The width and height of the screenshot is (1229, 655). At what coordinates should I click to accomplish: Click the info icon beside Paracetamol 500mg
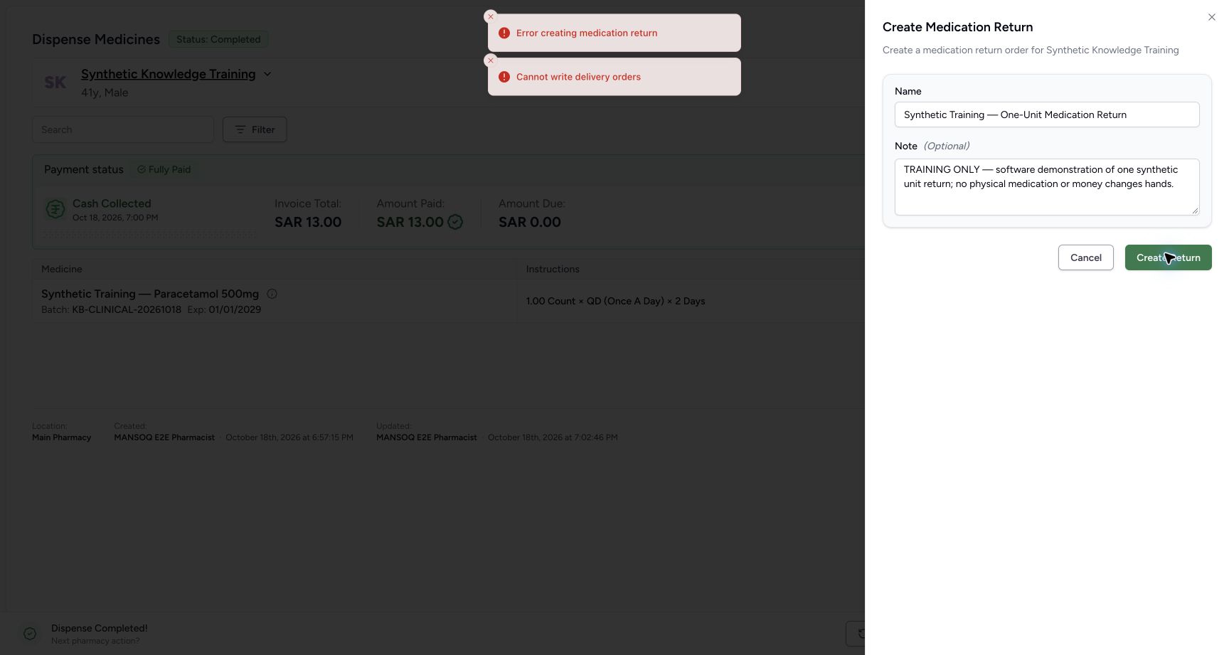(x=272, y=294)
